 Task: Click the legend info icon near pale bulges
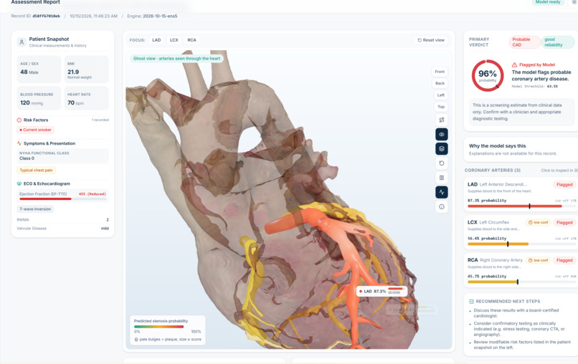pyautogui.click(x=136, y=340)
